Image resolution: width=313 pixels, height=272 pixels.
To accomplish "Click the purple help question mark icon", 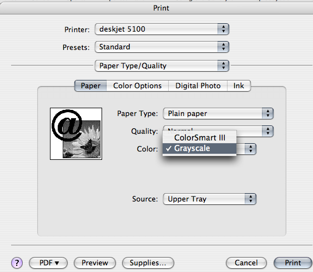I will pos(17,263).
